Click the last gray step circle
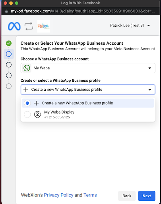The image size is (161, 204). pos(9,86)
